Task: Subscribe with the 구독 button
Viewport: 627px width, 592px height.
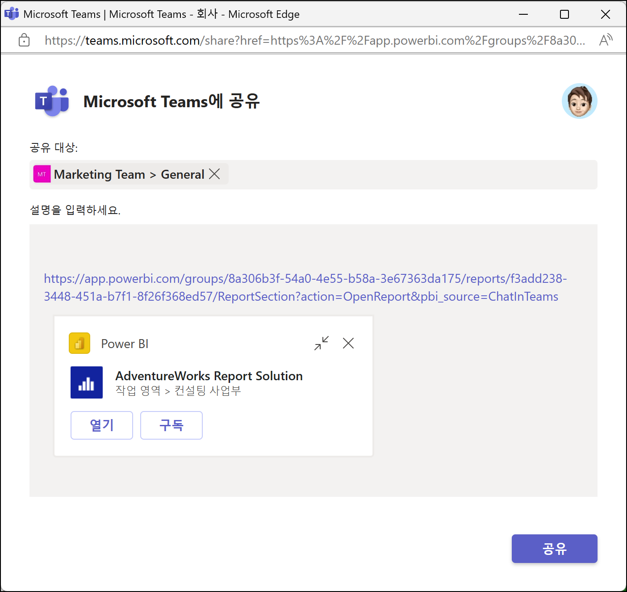Action: tap(171, 425)
